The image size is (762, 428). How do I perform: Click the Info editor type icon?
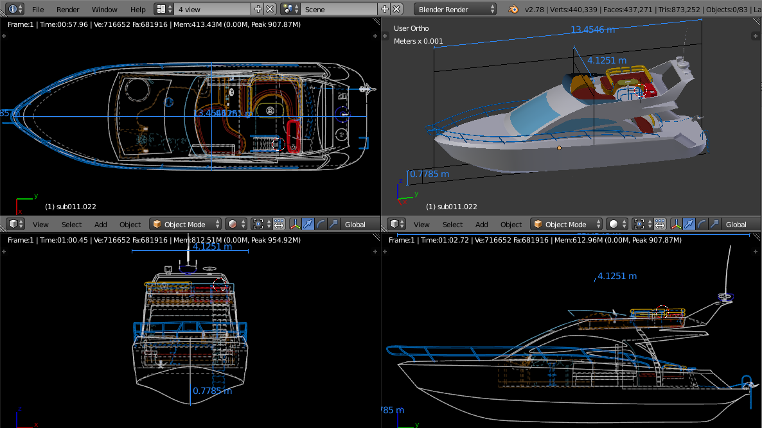click(x=13, y=9)
